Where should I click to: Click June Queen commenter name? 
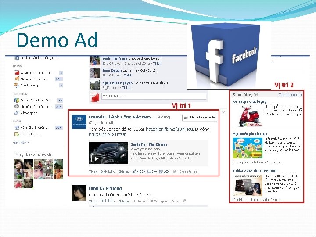112,70
